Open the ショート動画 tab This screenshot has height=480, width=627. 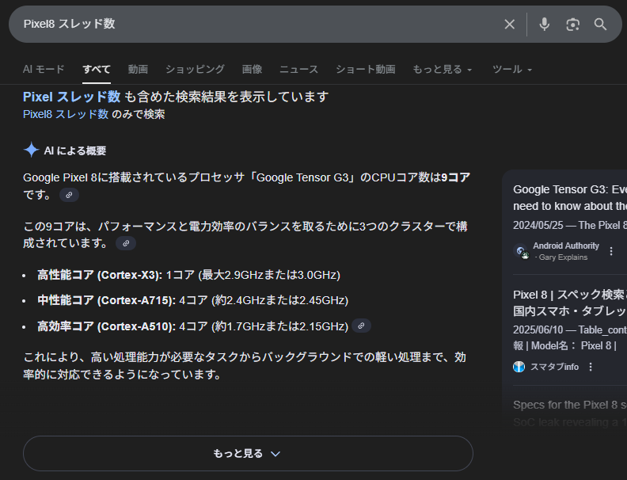[x=366, y=69]
